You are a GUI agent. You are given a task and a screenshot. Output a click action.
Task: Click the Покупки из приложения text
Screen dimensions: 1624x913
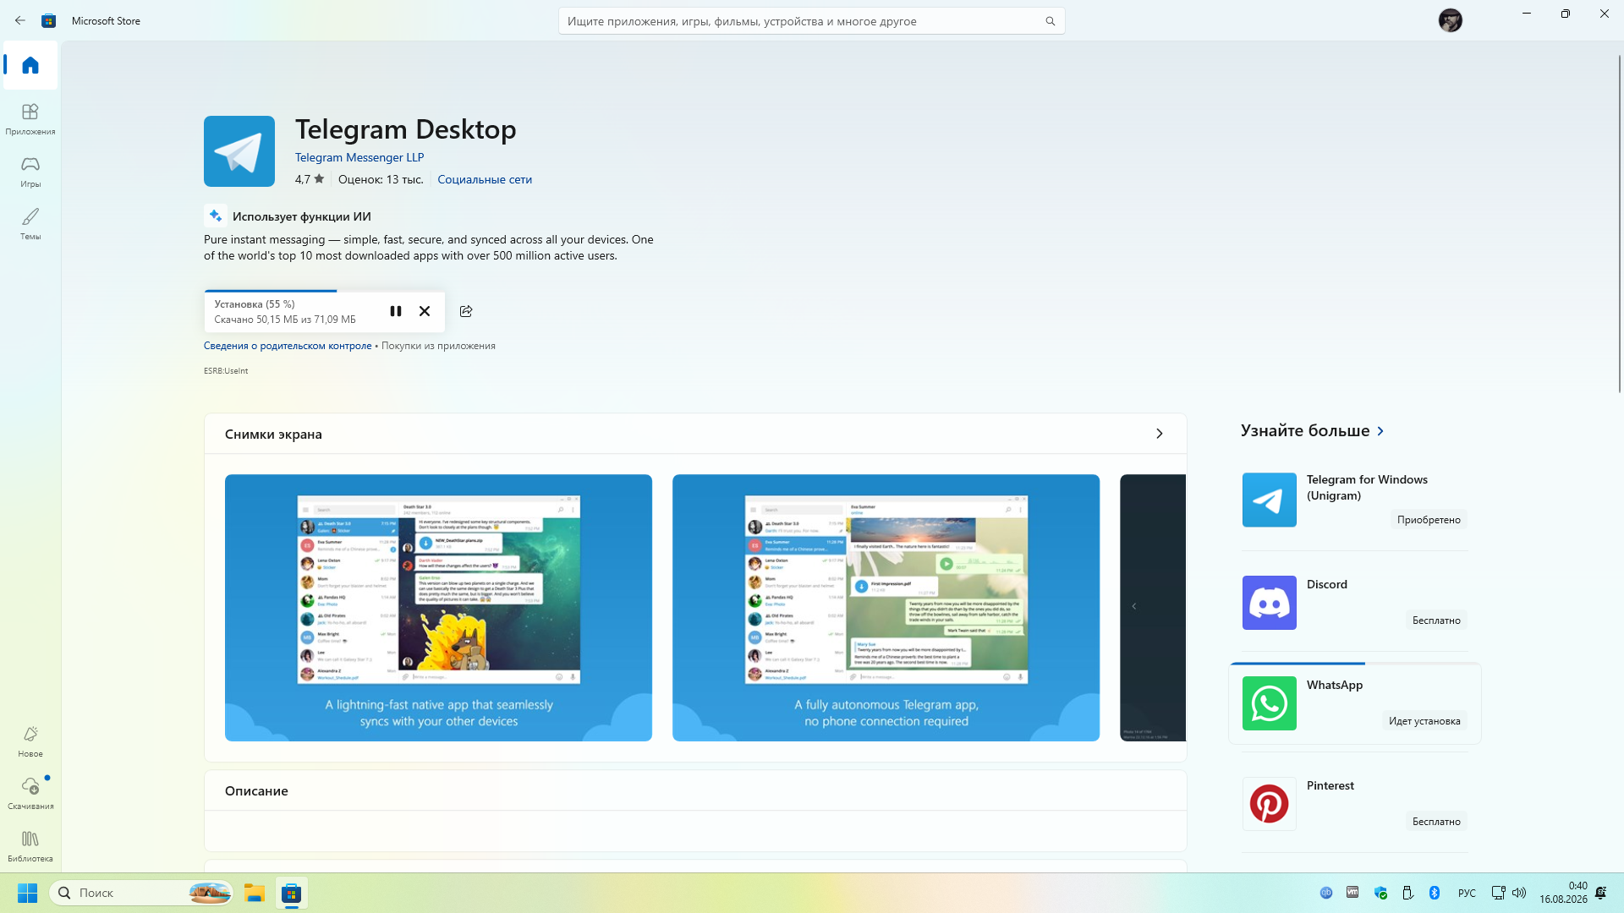[438, 346]
